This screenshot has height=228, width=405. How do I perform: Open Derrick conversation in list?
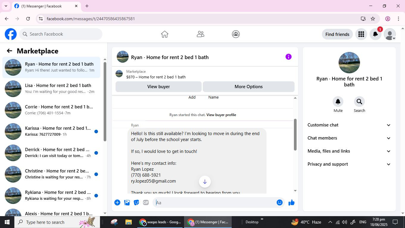pos(51,153)
